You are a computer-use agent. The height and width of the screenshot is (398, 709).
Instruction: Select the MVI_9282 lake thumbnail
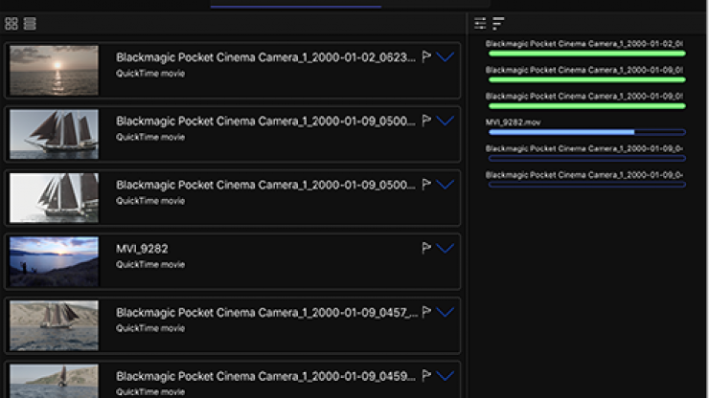click(x=54, y=261)
